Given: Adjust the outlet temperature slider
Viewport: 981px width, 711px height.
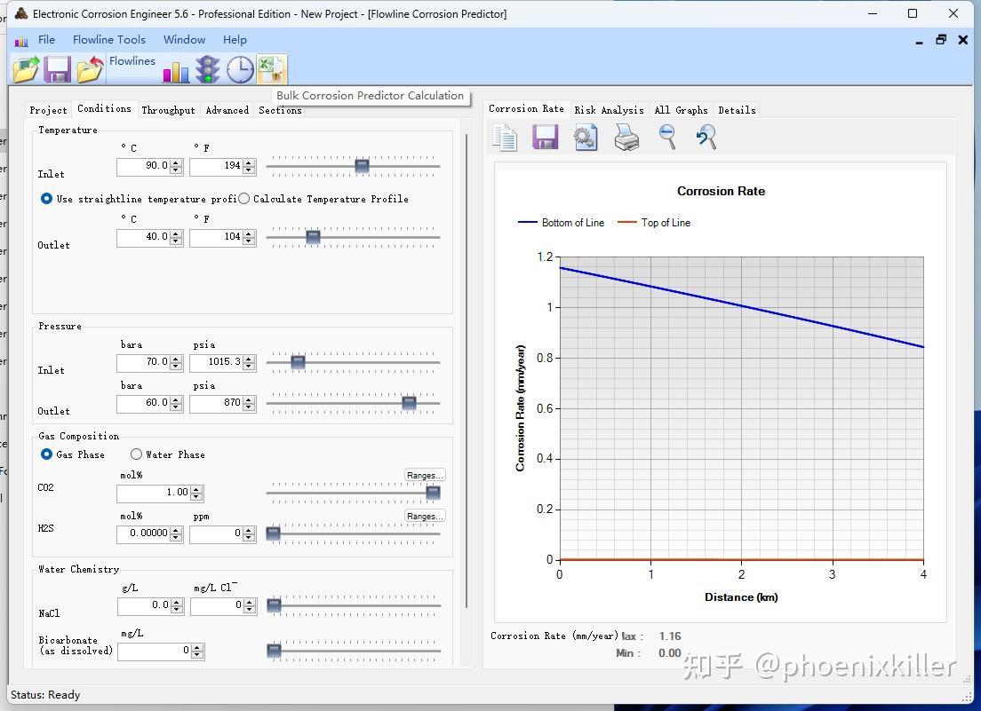Looking at the screenshot, I should point(313,237).
